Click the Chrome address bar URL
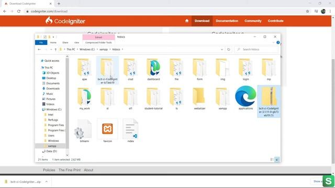This screenshot has height=188, width=335. tap(49, 11)
